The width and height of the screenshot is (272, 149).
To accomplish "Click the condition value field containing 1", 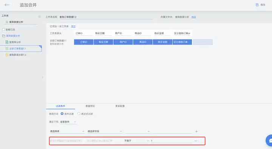I will coord(172,141).
